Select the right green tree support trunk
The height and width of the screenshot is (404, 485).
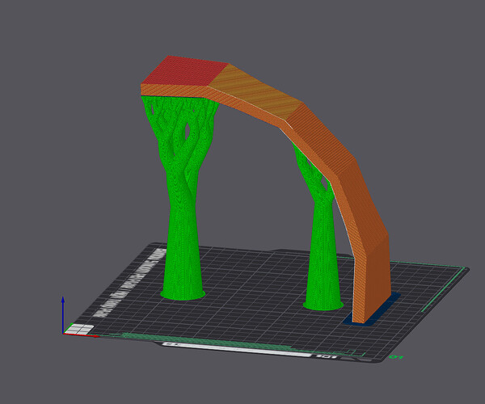(x=323, y=247)
